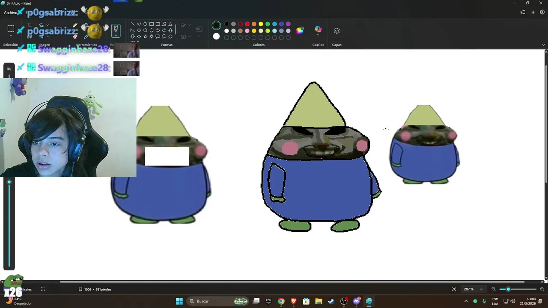Fit the canvas to window
Viewport: 548px width, 308px height.
(454, 289)
